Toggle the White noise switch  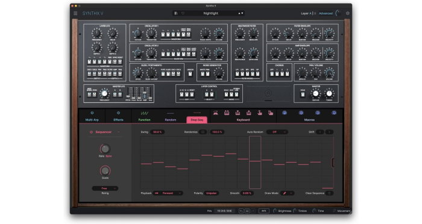(x=203, y=73)
